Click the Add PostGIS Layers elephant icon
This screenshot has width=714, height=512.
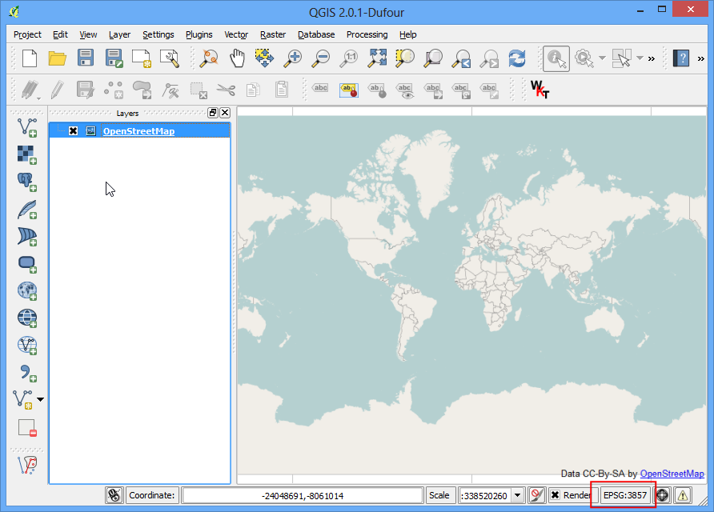point(27,182)
